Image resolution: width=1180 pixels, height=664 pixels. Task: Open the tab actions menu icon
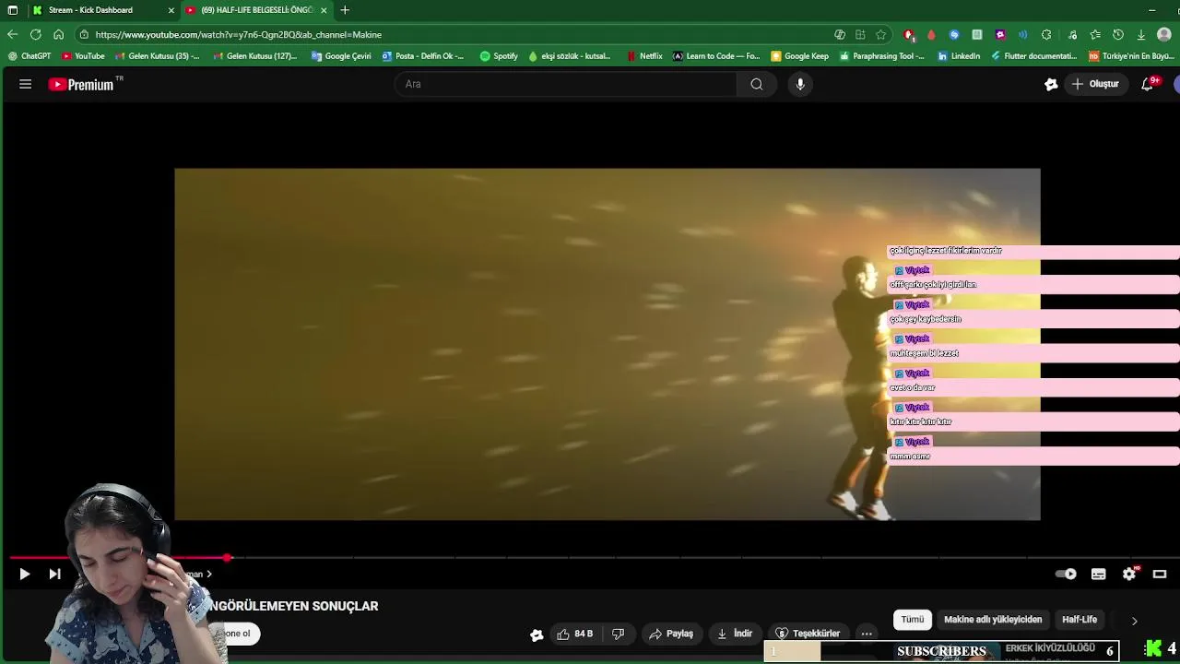coord(12,10)
